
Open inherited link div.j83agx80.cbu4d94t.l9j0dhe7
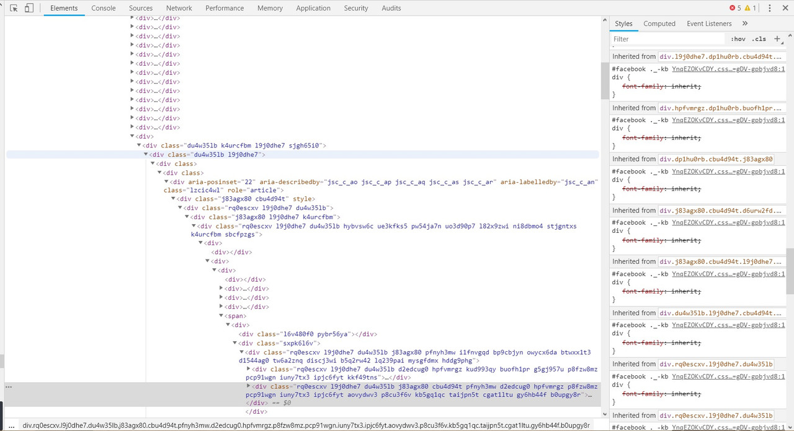[720, 261]
